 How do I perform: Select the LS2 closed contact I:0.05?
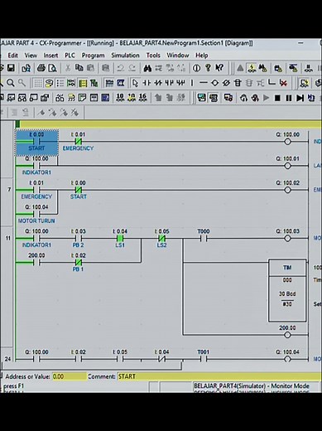[x=161, y=238]
